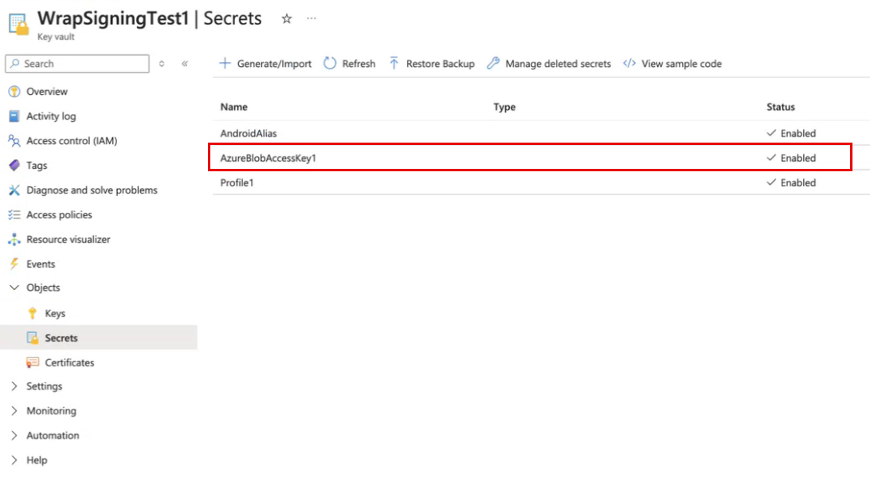Click Refresh in the toolbar
Image resolution: width=870 pixels, height=482 pixels.
point(350,64)
